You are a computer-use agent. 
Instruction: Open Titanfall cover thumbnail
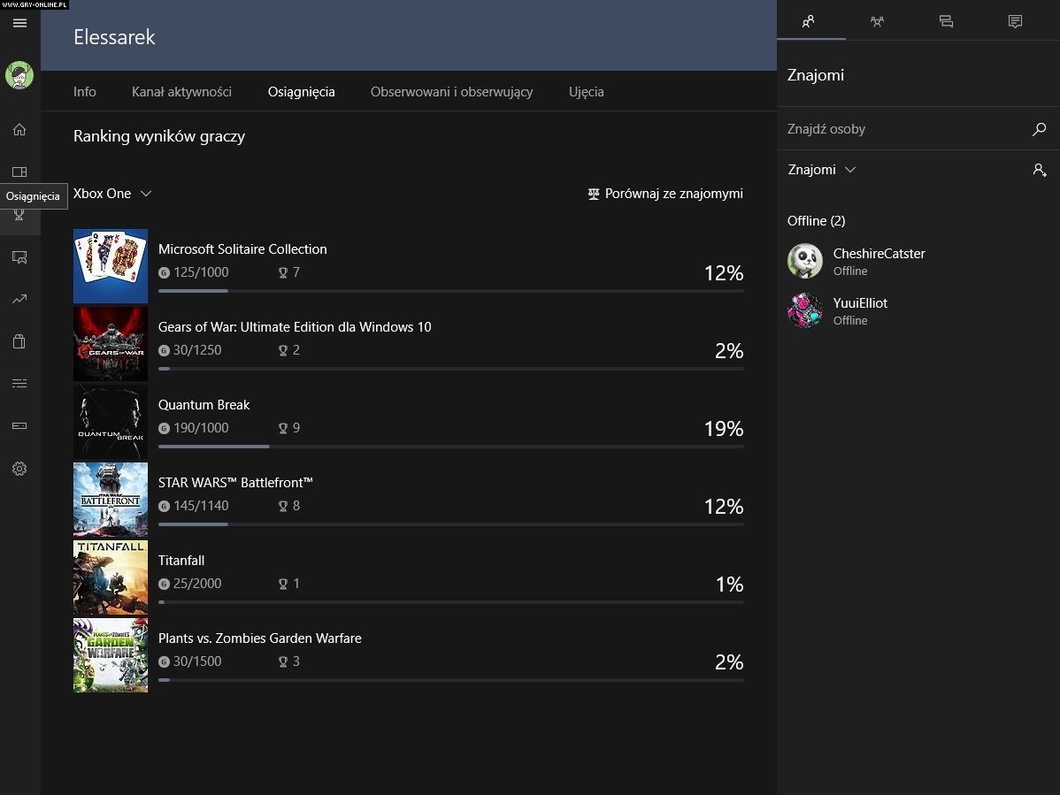111,577
